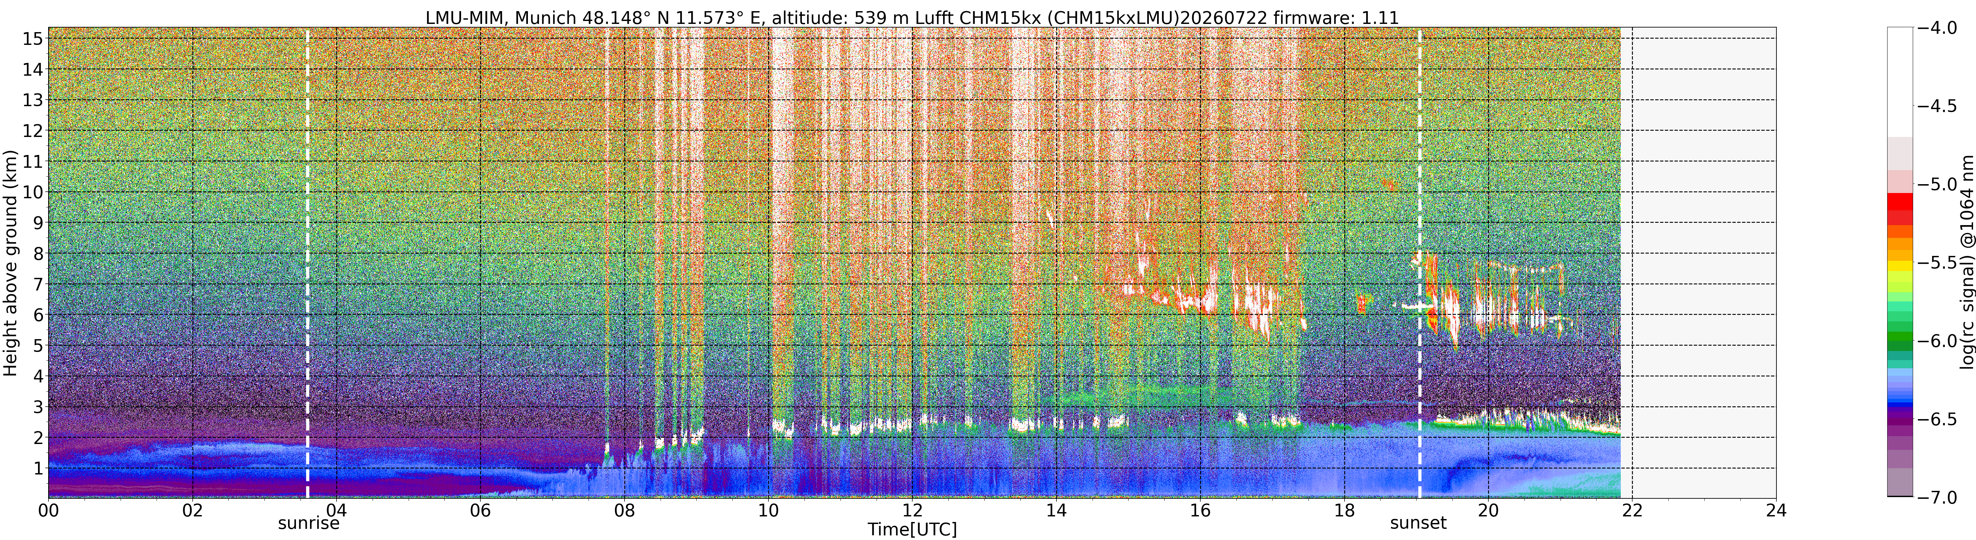Viewport: 1976px width, 540px height.
Task: Click time axis tick label 02
Action: [x=193, y=510]
